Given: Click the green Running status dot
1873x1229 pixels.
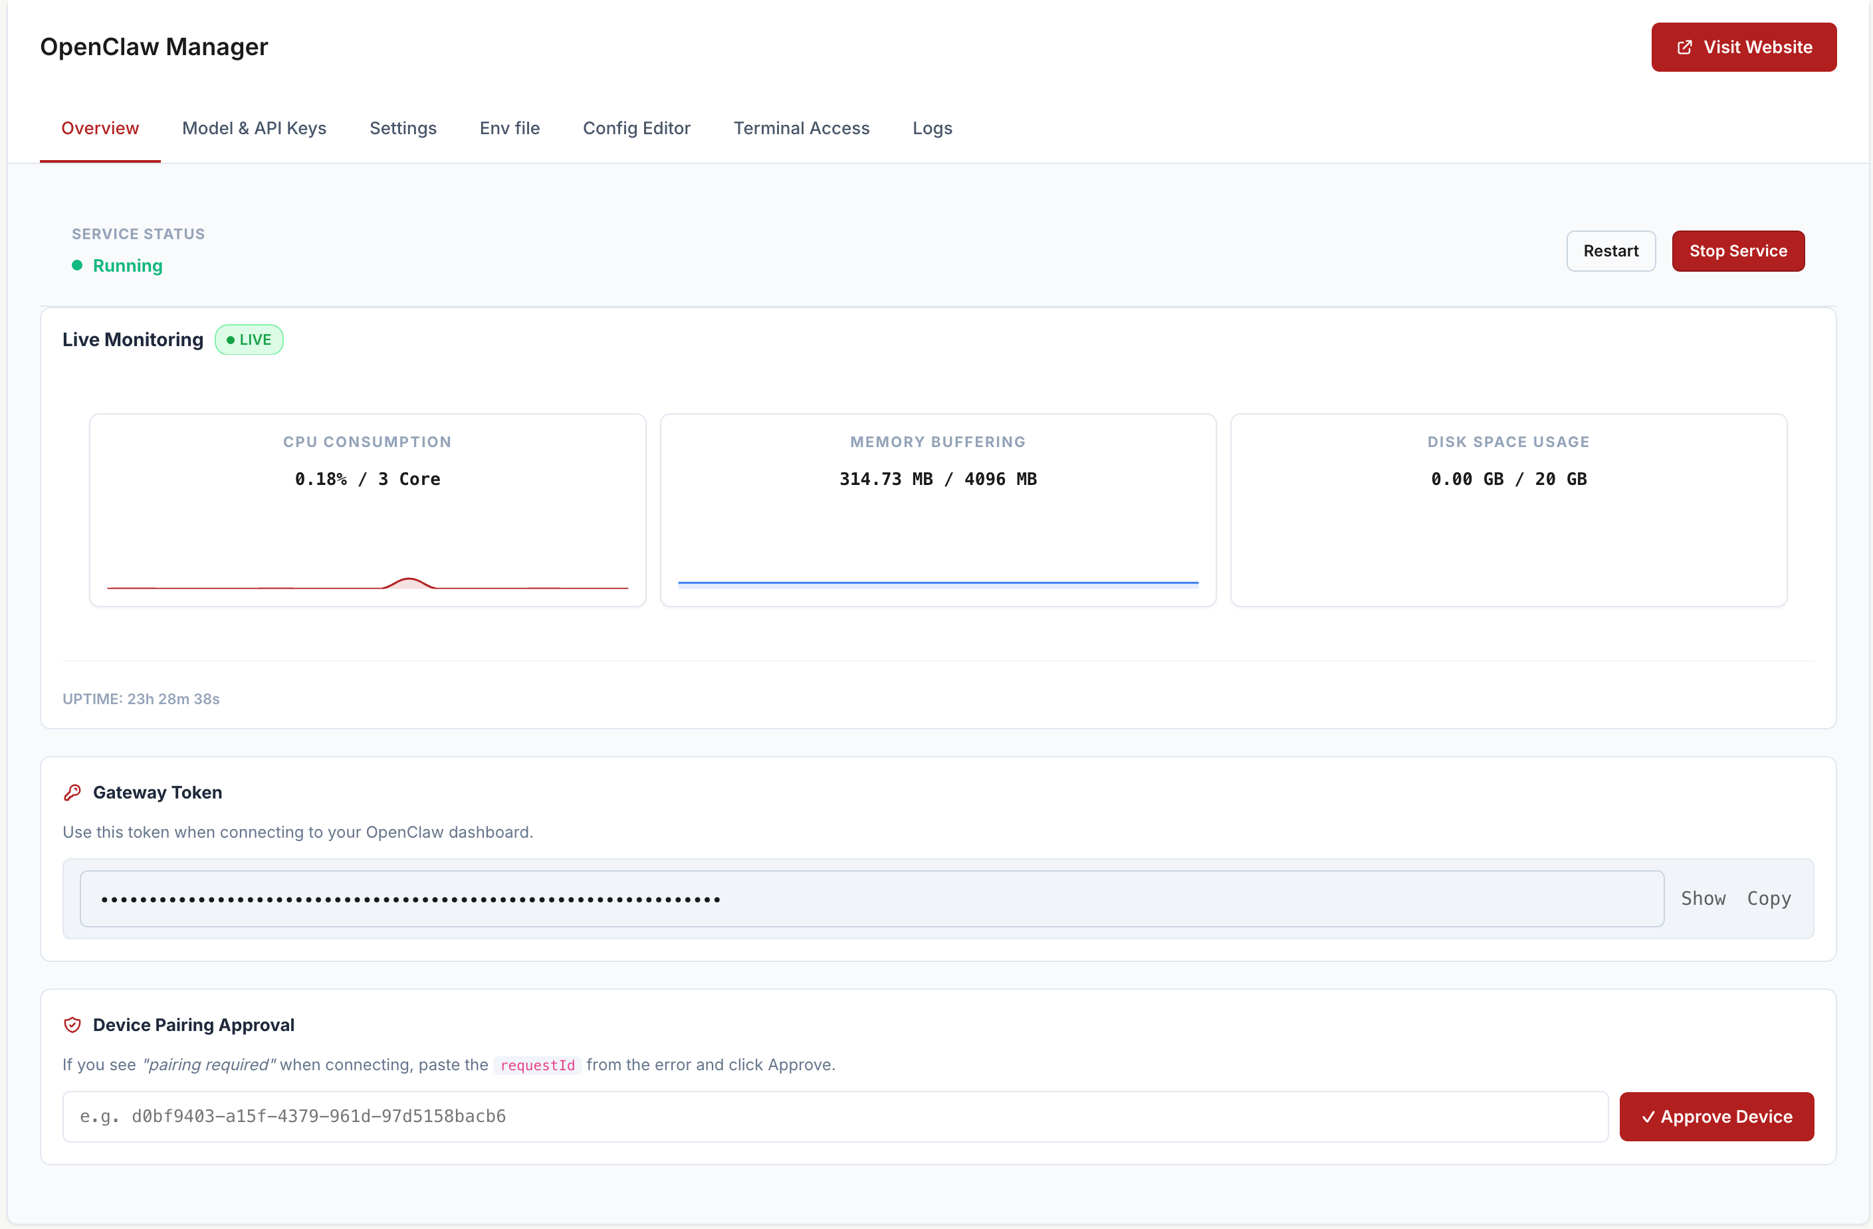Looking at the screenshot, I should pos(77,265).
